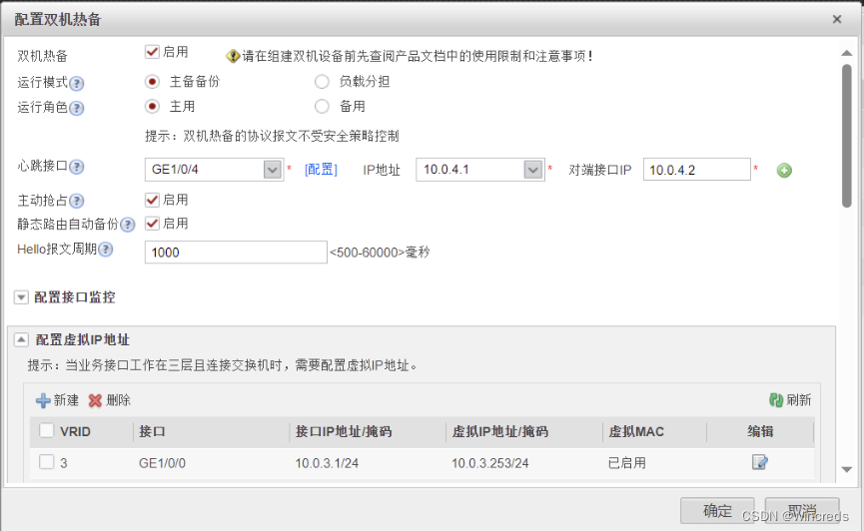Click help icon next to Hello报文周期

pyautogui.click(x=106, y=250)
